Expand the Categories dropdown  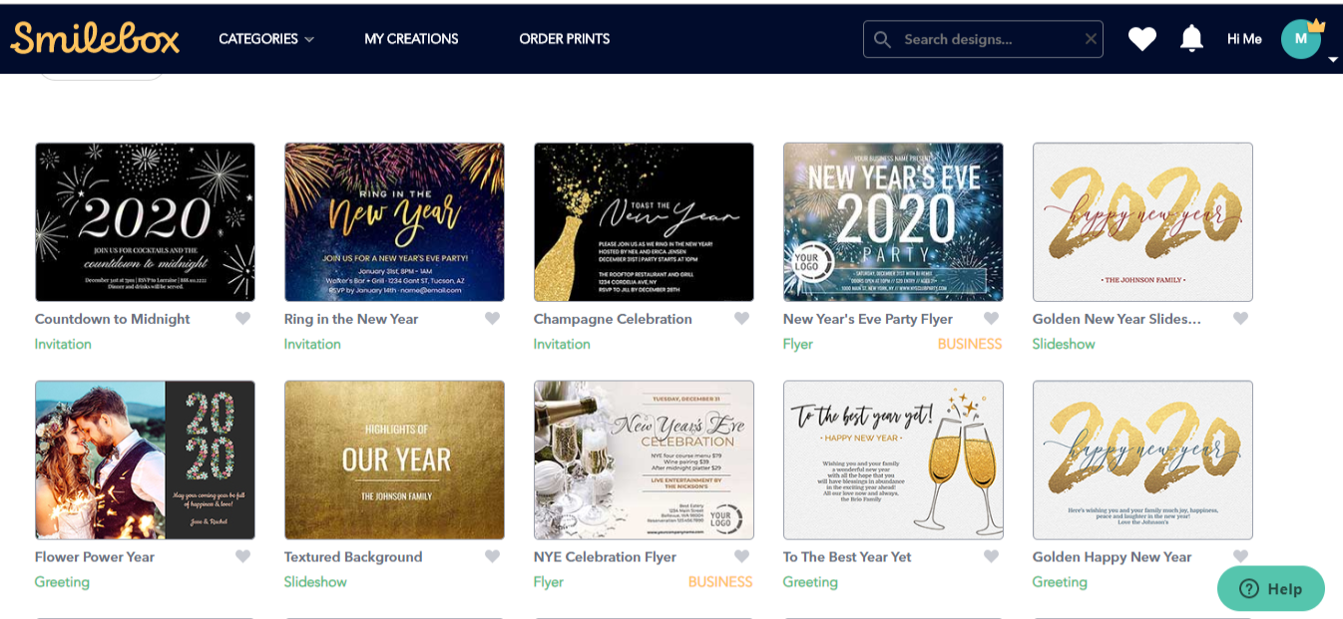pos(266,39)
